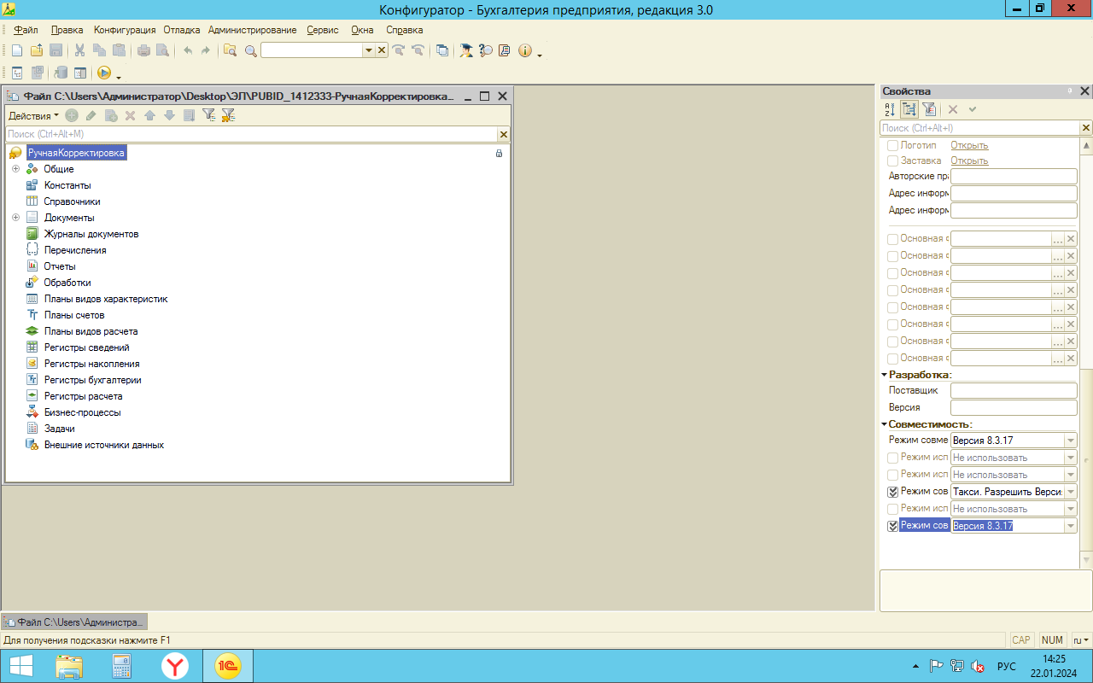Collapse the Совместимость section
This screenshot has width=1093, height=683.
point(885,424)
